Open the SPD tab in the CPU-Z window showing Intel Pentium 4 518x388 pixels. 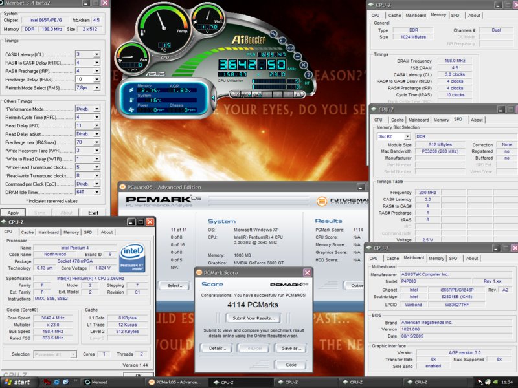click(88, 232)
